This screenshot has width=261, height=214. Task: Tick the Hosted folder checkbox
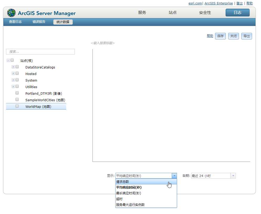(17, 73)
